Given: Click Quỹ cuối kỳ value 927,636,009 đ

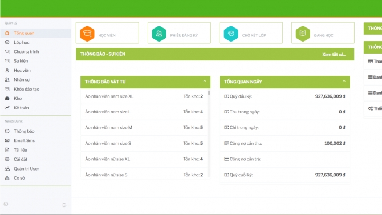Looking at the screenshot, I should pyautogui.click(x=330, y=175).
